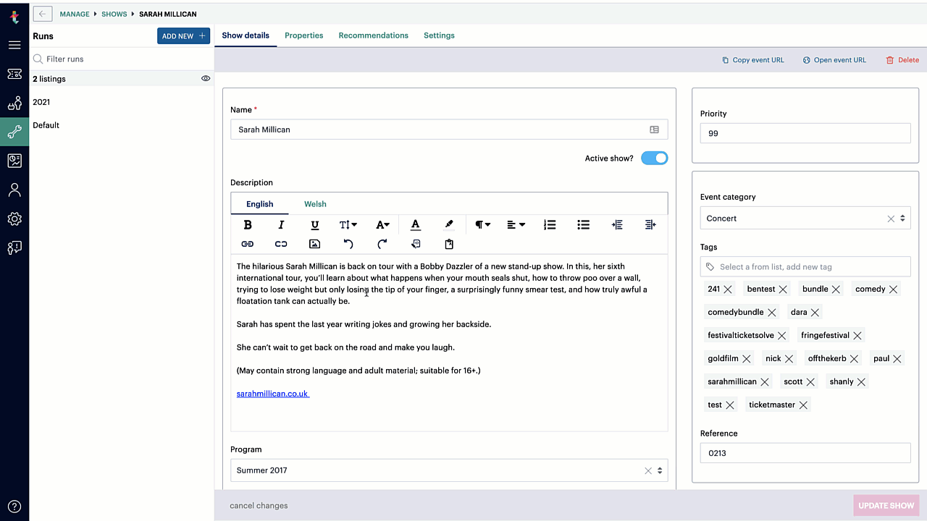Open the sarahmillican.co.uk link
Image resolution: width=927 pixels, height=521 pixels.
coord(272,394)
